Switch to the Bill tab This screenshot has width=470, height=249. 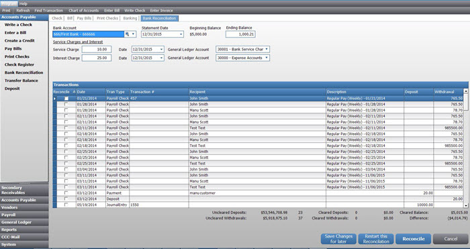tap(70, 18)
